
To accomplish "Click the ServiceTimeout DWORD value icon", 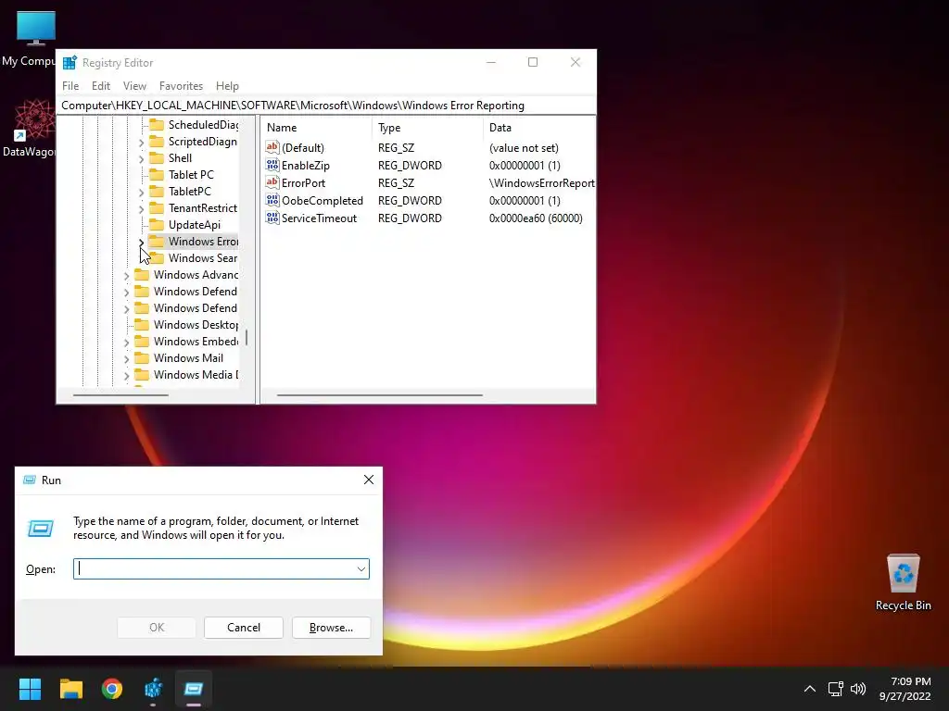I will 272,218.
